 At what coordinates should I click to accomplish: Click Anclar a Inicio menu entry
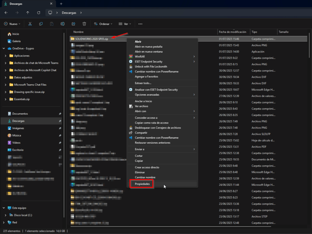coord(162,101)
